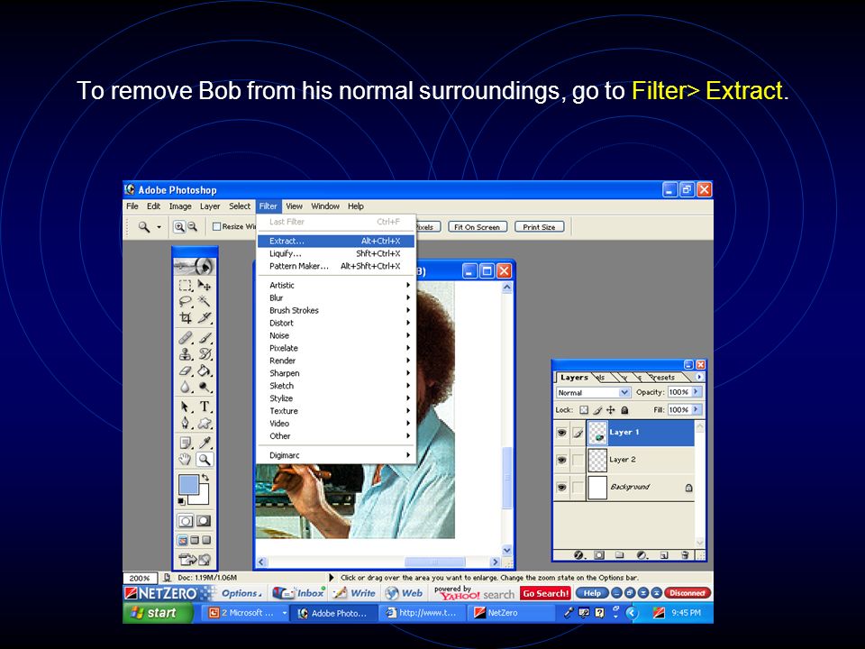
Task: Open the Layers panel flyout menu arrow
Action: coord(699,377)
